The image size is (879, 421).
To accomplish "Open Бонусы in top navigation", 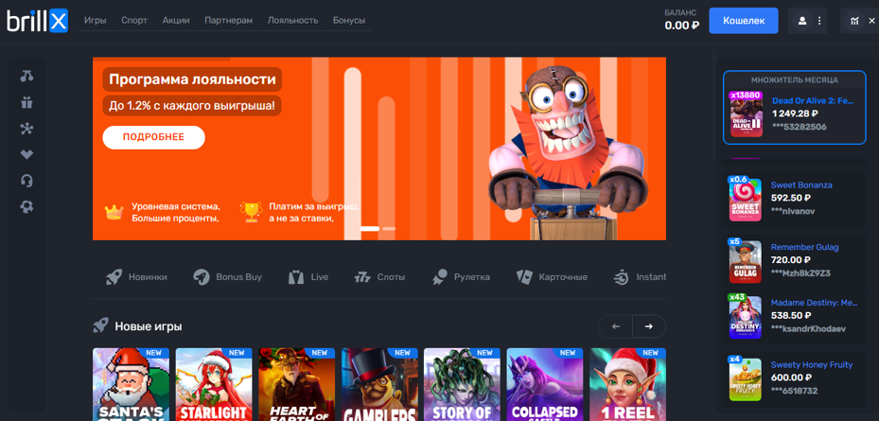I will (x=349, y=20).
